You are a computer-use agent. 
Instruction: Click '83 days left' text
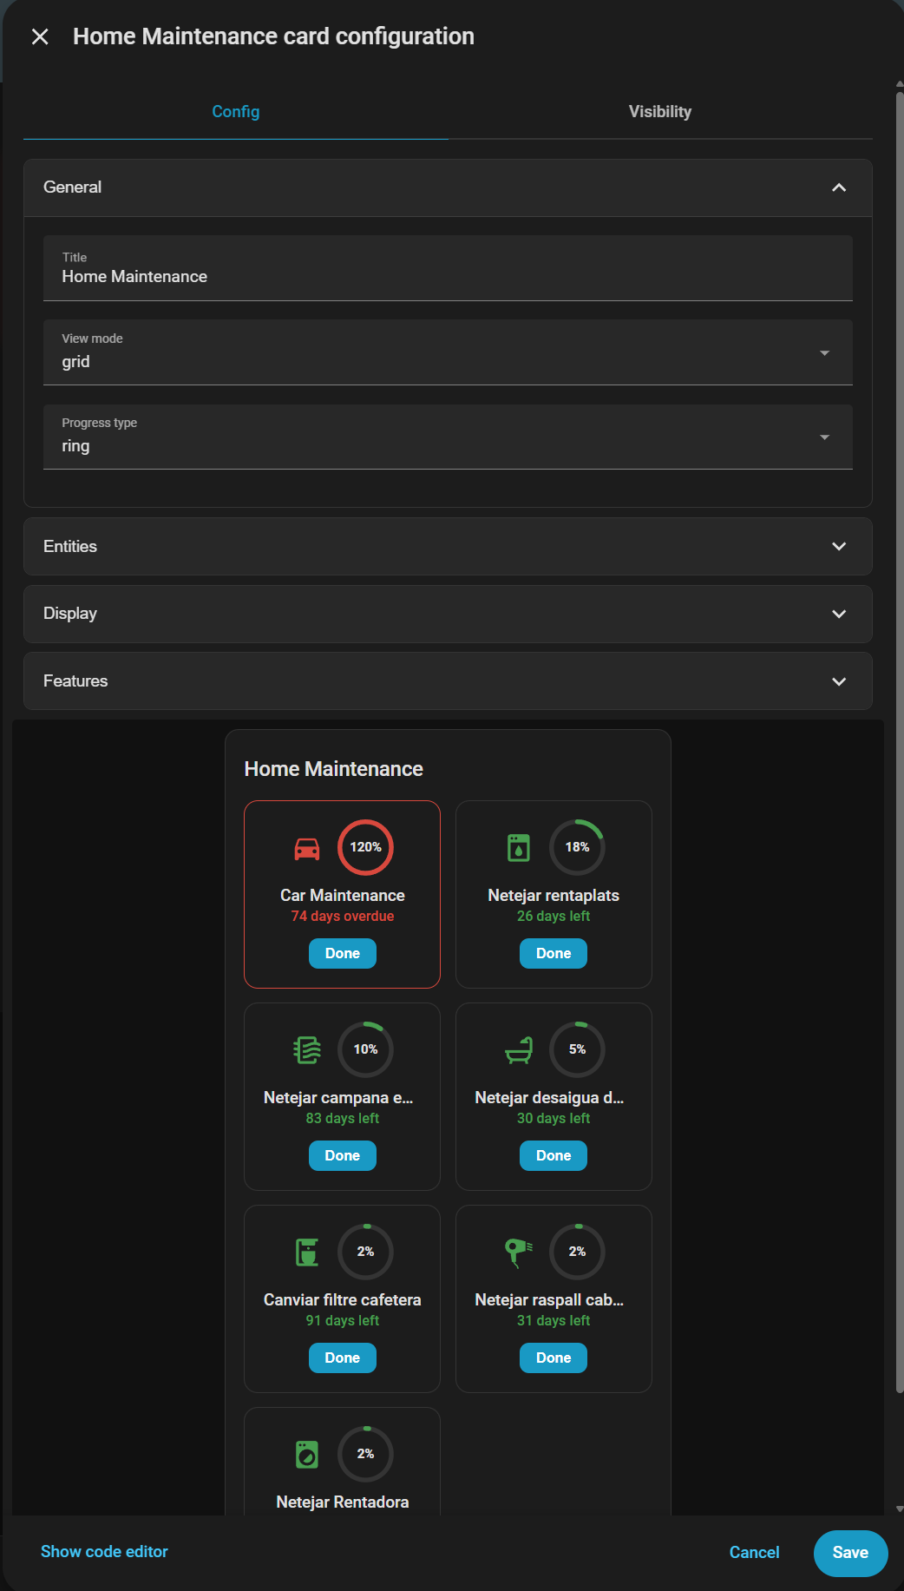tap(343, 1119)
